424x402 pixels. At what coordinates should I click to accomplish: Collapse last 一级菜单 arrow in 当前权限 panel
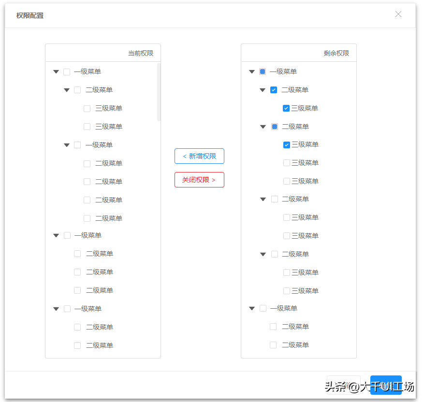(x=56, y=309)
